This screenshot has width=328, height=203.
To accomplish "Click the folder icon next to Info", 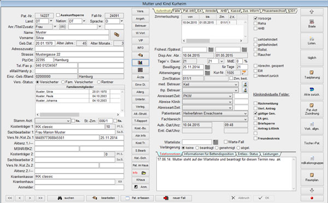I will pyautogui.click(x=143, y=173).
